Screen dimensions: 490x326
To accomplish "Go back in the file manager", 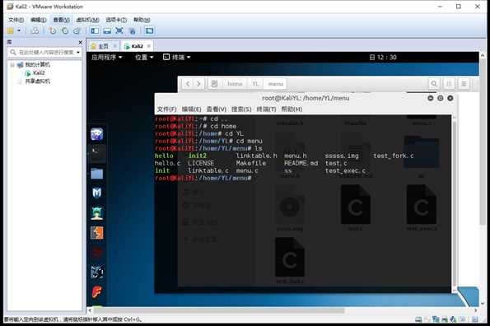I will [188, 84].
